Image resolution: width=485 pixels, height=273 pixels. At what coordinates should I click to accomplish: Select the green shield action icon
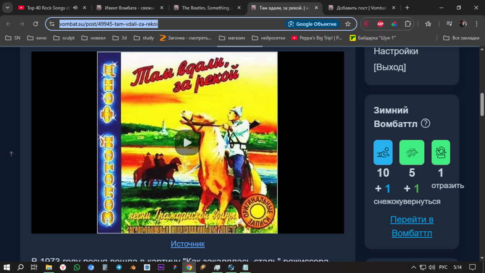(441, 152)
